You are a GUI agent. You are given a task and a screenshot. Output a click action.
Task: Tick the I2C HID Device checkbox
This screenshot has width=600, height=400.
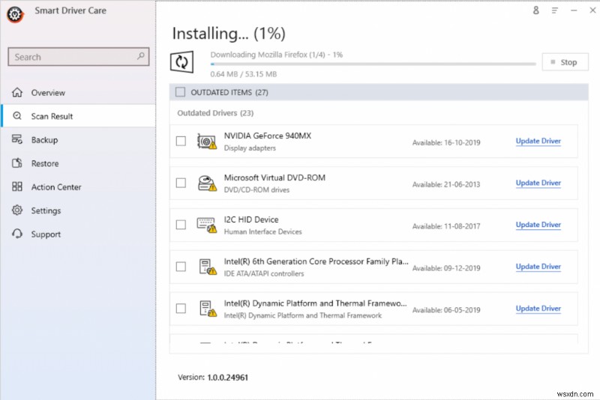(181, 225)
